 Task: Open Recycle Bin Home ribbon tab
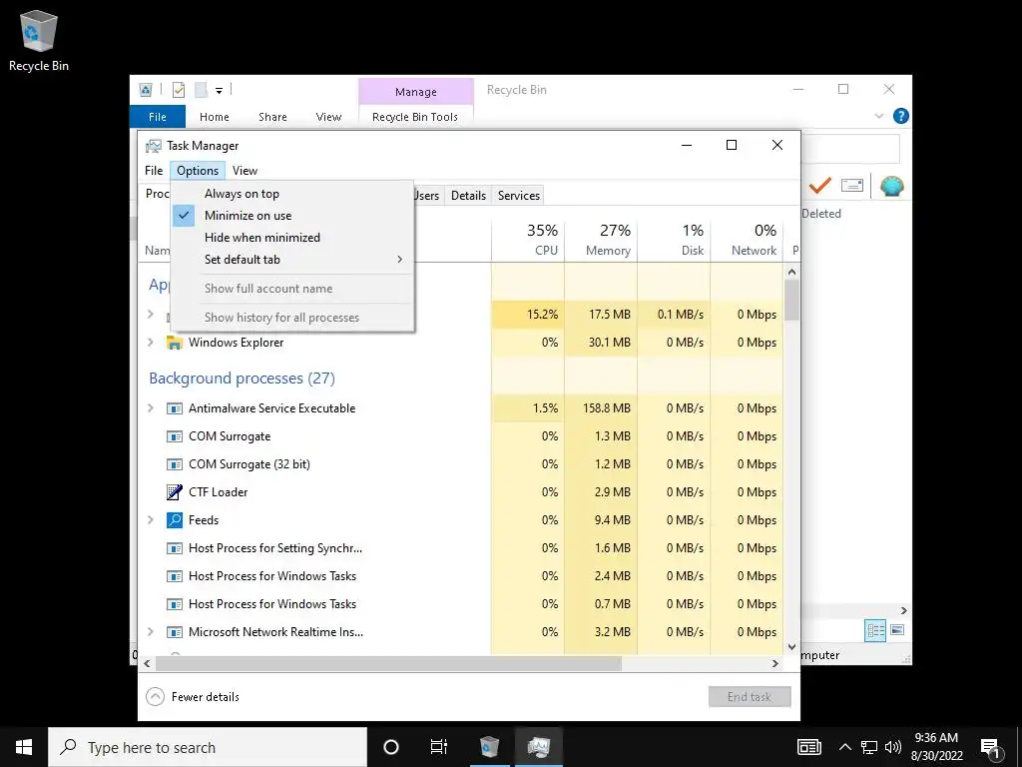(x=215, y=117)
